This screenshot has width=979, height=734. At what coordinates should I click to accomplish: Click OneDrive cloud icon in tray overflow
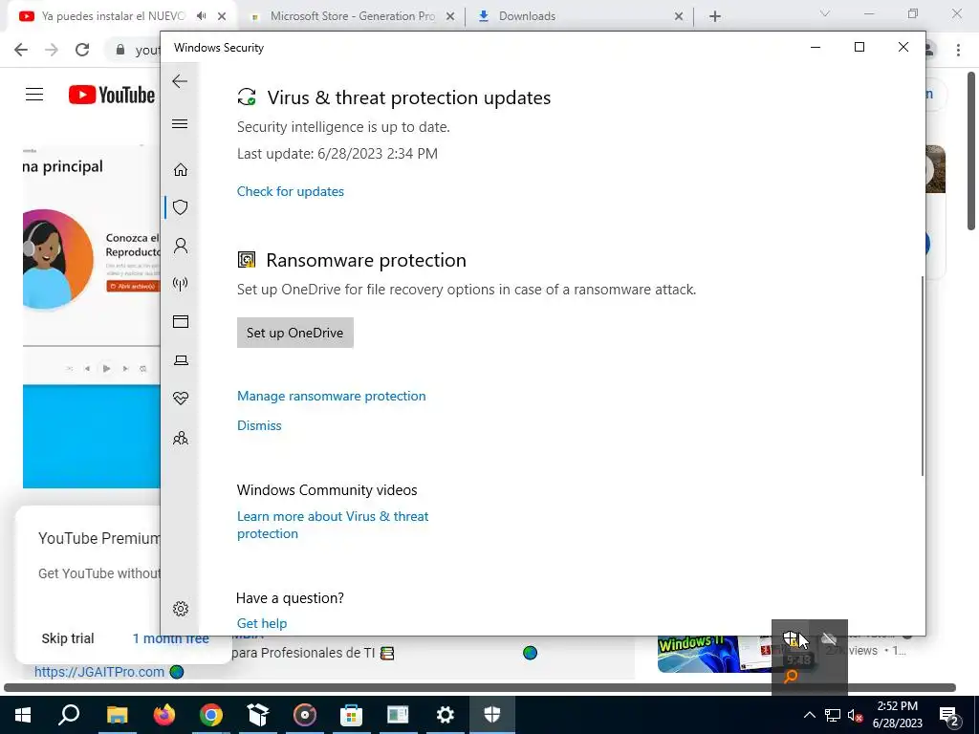(829, 638)
